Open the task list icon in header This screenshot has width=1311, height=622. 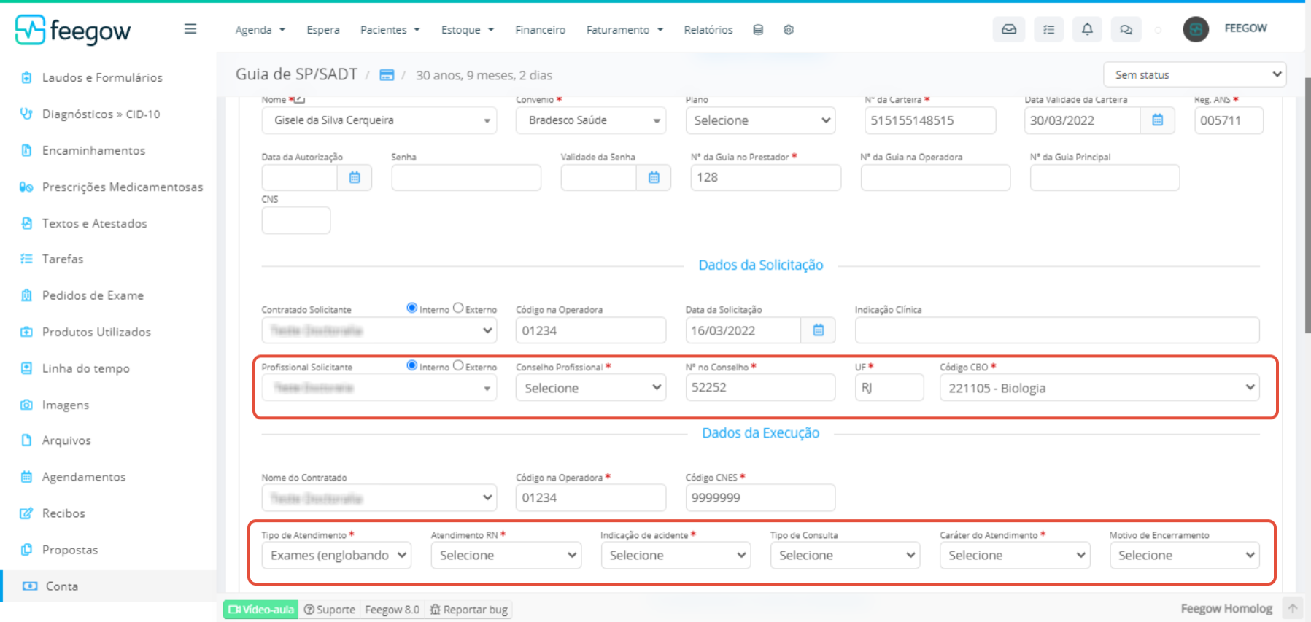coord(1048,29)
